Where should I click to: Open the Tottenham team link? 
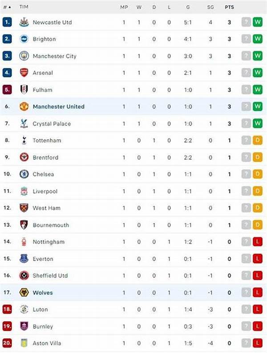[47, 140]
